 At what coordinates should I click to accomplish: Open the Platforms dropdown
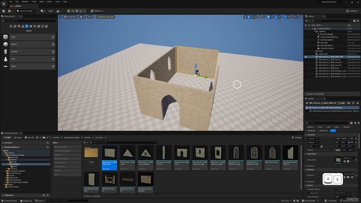[x=97, y=11]
